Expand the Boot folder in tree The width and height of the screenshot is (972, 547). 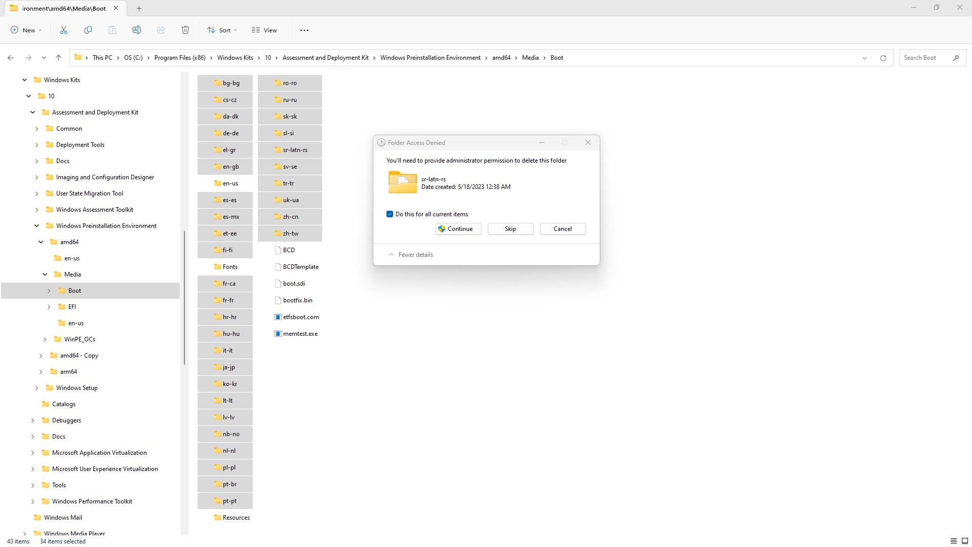click(49, 291)
